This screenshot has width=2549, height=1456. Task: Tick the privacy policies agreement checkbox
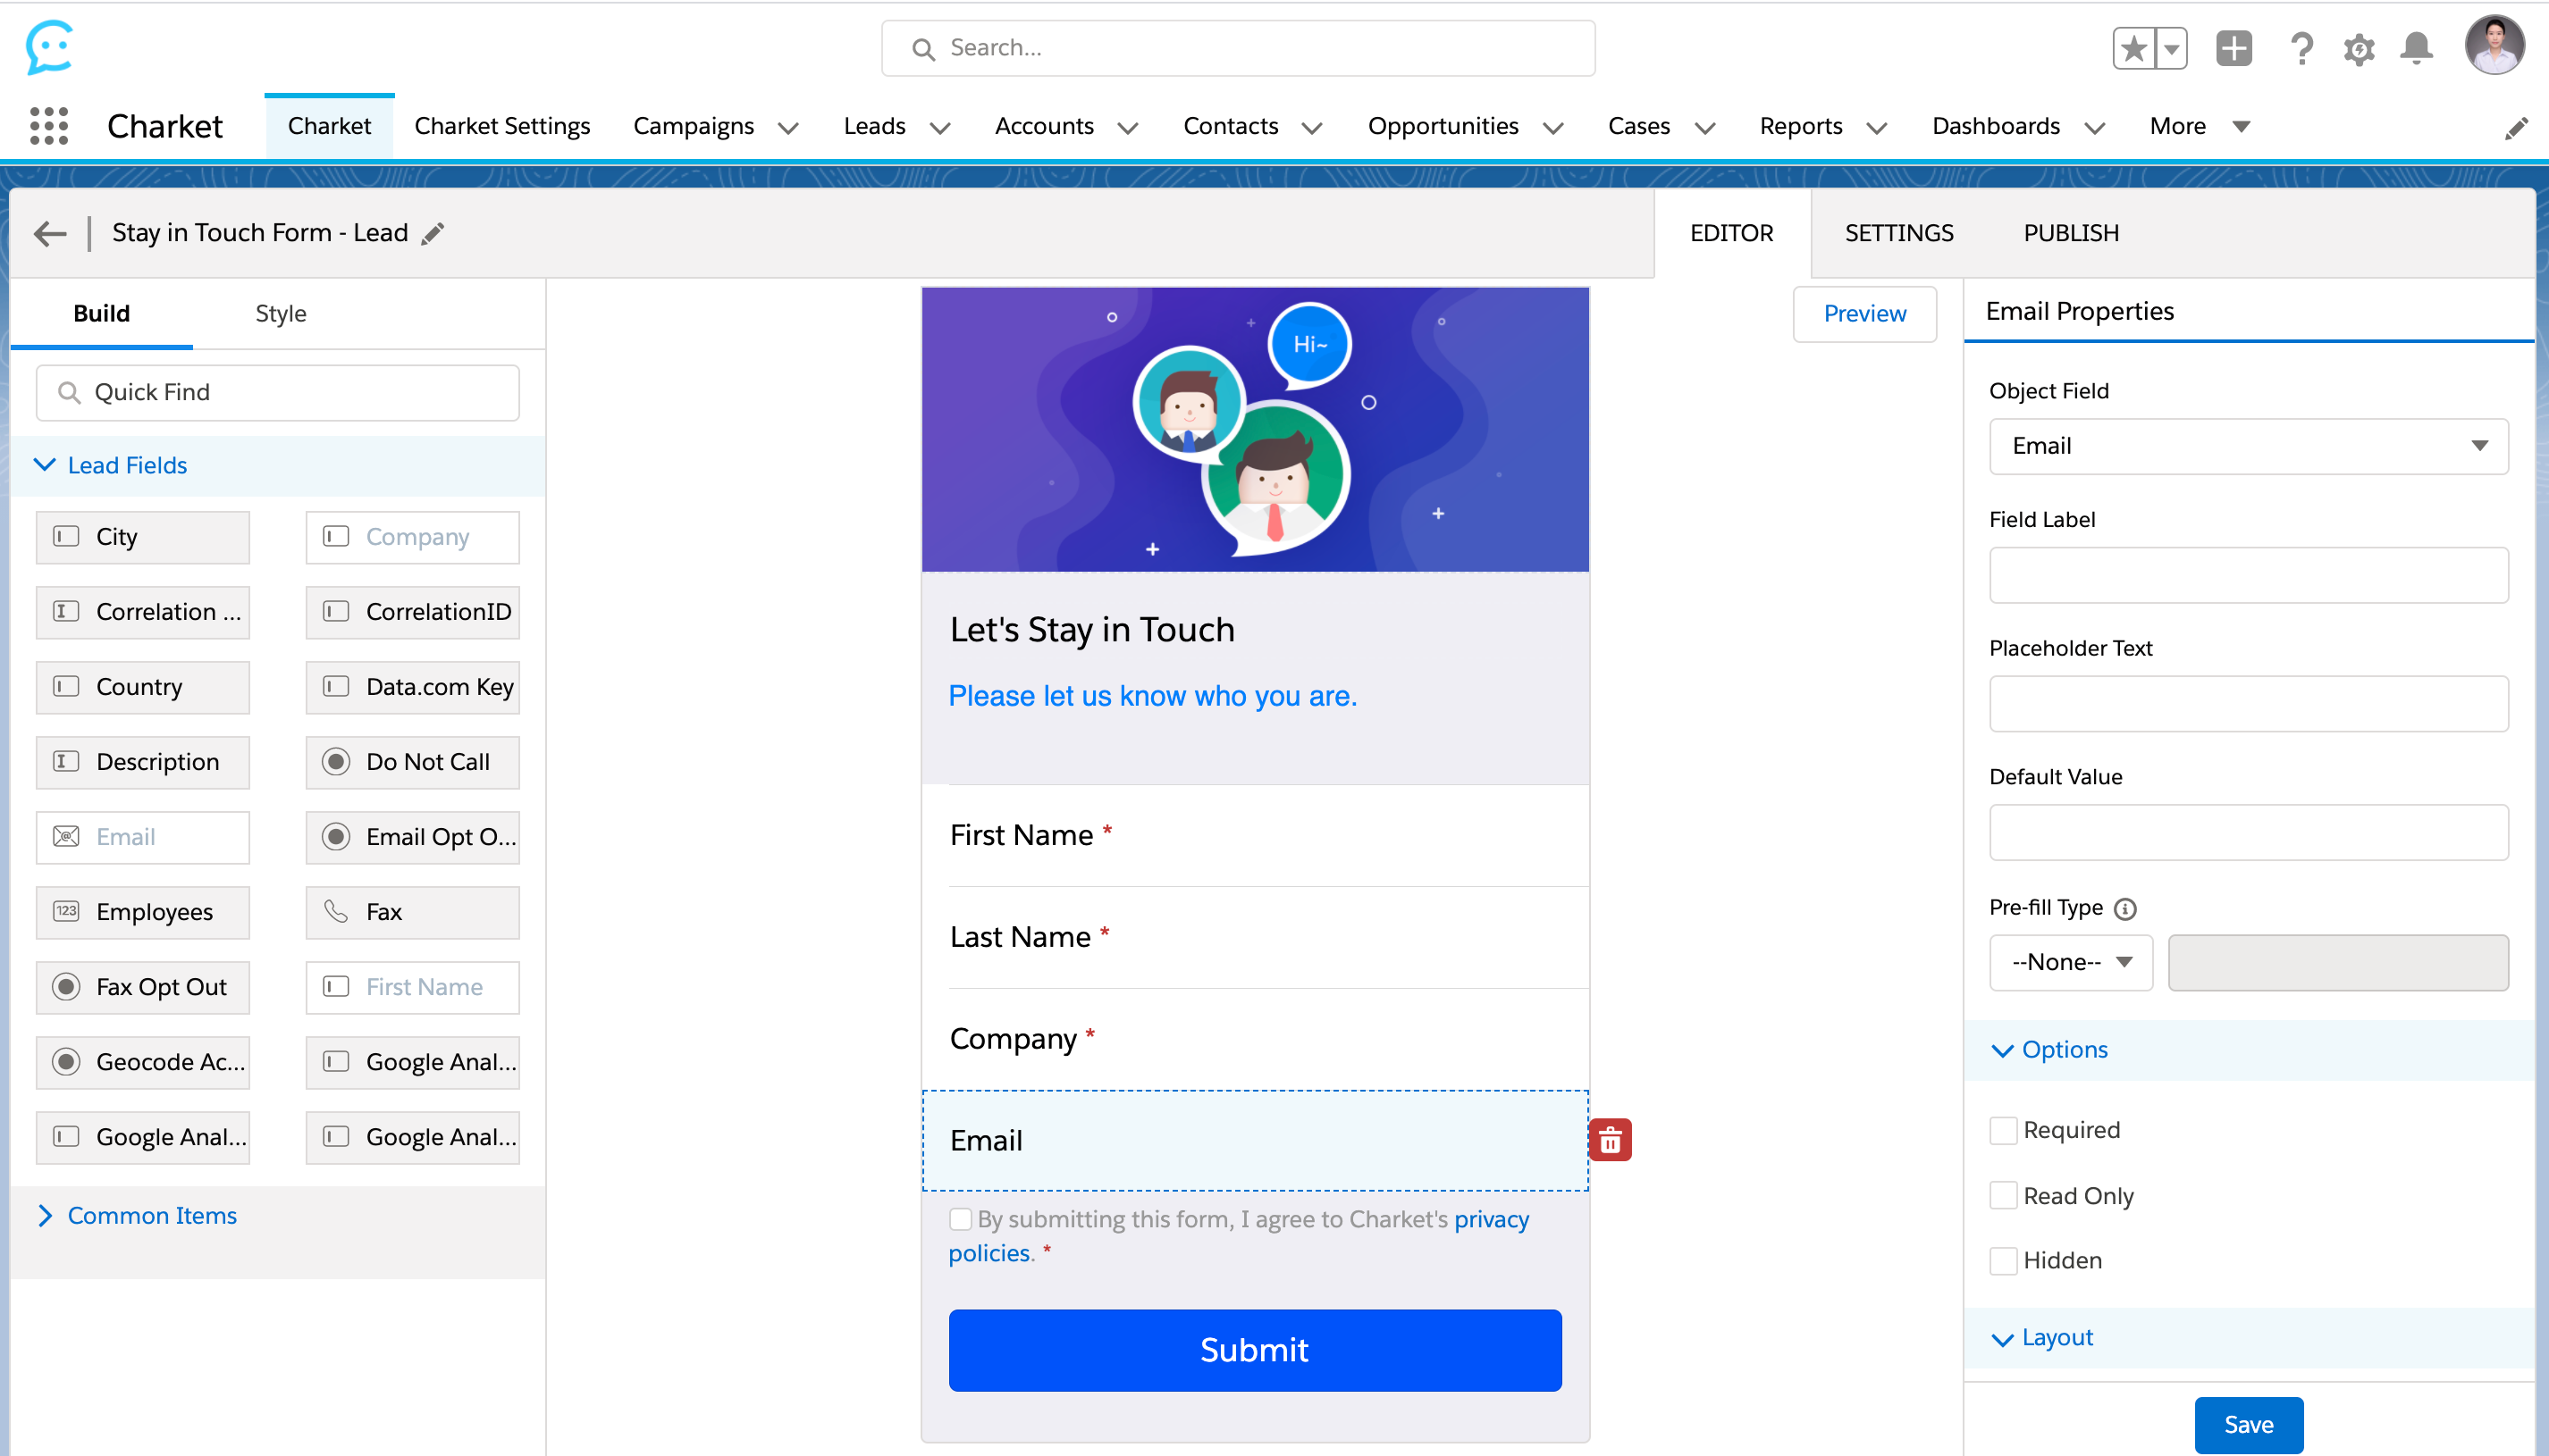click(x=961, y=1219)
